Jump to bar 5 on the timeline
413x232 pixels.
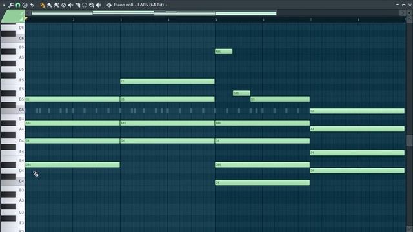[216, 20]
